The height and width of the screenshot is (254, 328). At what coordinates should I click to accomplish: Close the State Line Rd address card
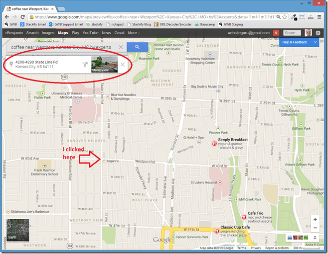click(123, 65)
